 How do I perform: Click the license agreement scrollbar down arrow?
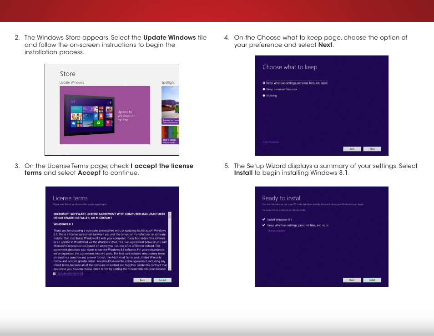point(170,269)
